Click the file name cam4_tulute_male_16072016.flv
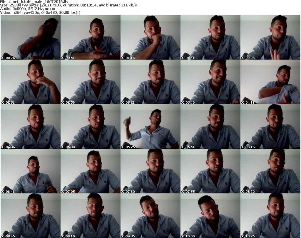Image resolution: width=301 pixels, height=238 pixels. tap(39, 2)
